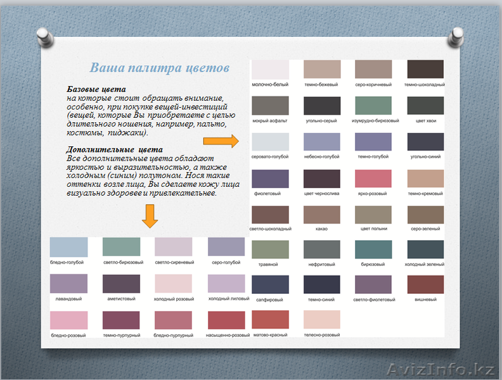Click the Базовые цвета heading
Viewport: 502px width, 380px height.
[96, 89]
